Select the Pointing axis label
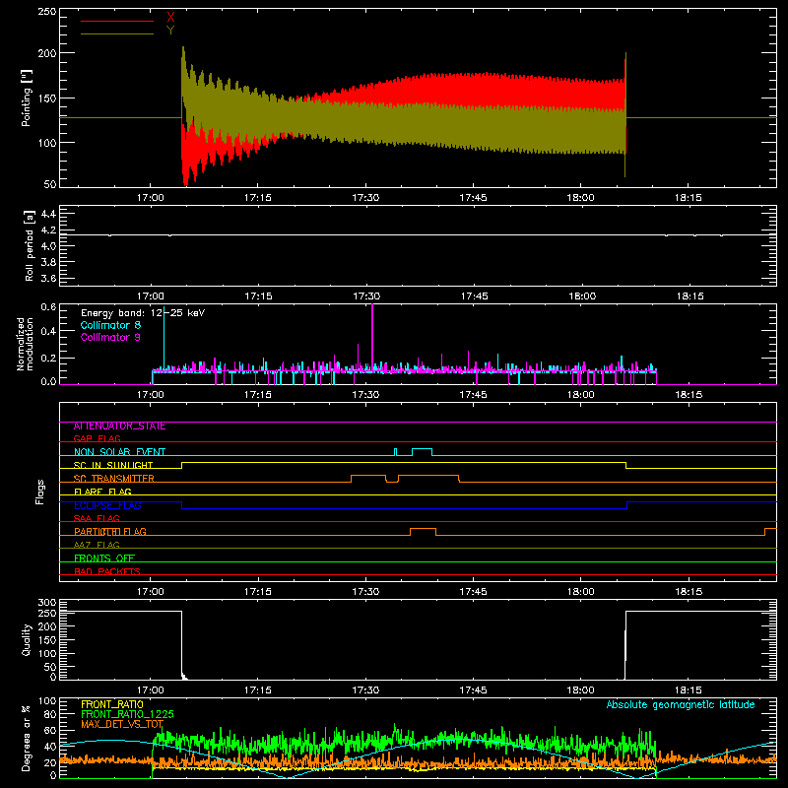Viewport: 788px width, 788px height. 27,98
